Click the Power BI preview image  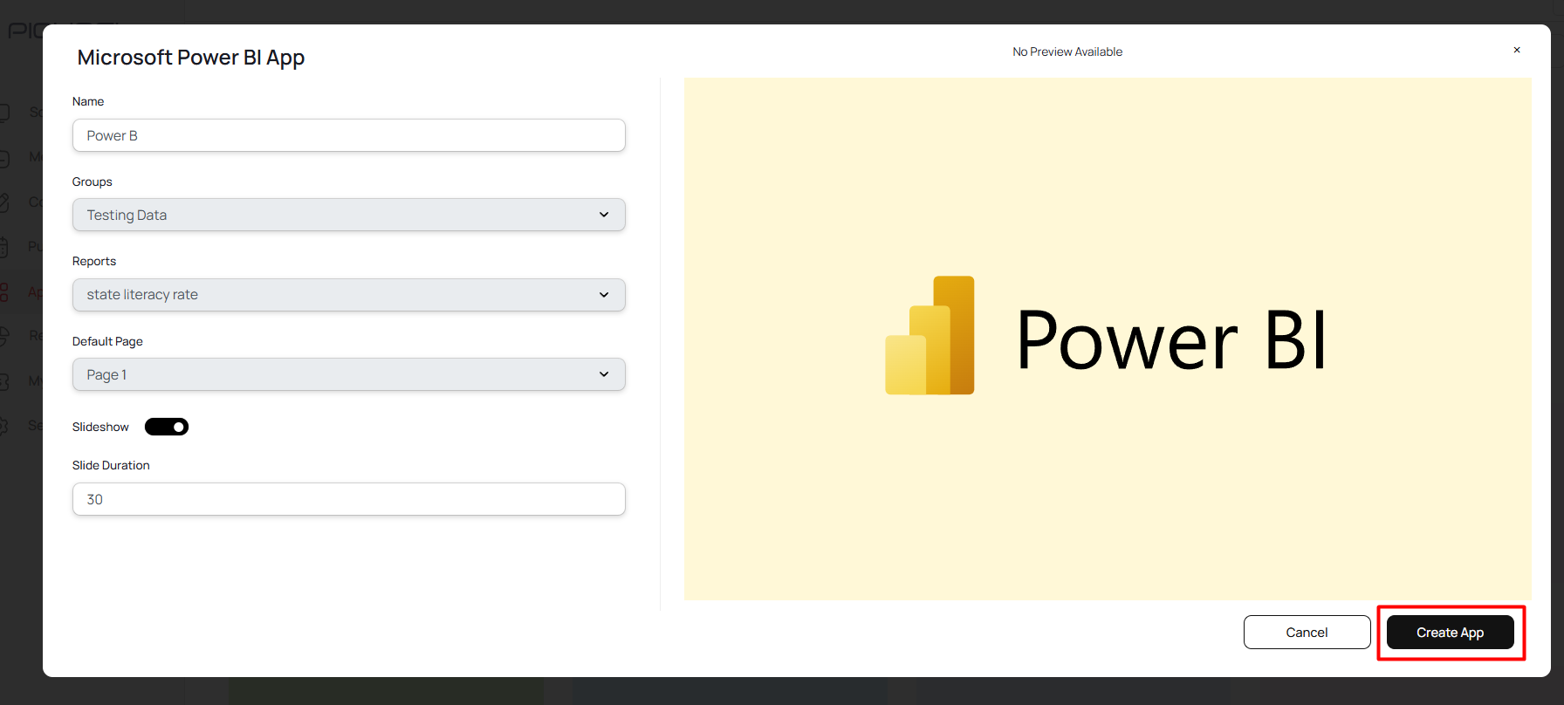point(1108,339)
